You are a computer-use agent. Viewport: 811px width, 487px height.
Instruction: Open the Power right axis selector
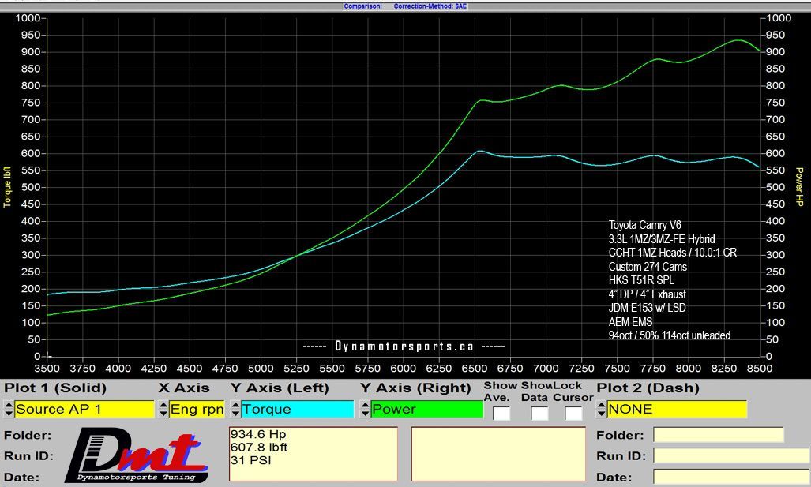pyautogui.click(x=426, y=409)
